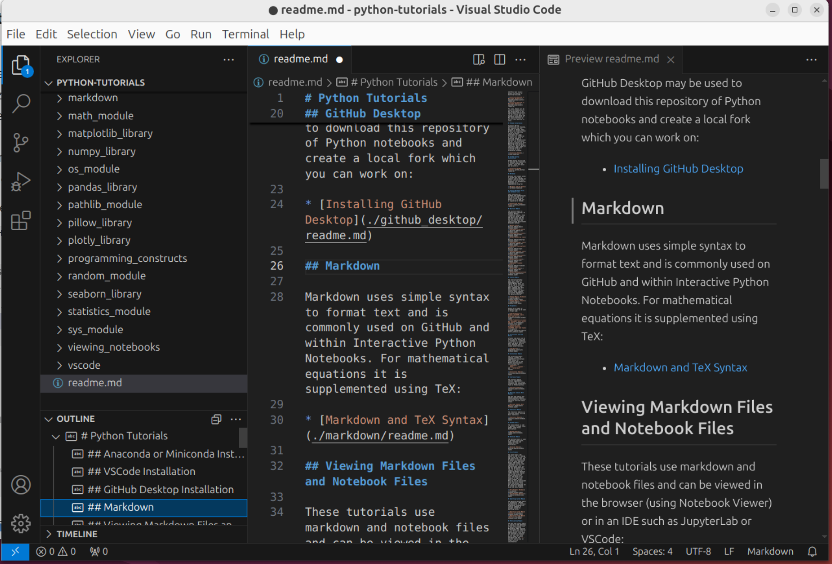This screenshot has width=832, height=564.
Task: Open the Run and Debug view
Action: coord(21,182)
